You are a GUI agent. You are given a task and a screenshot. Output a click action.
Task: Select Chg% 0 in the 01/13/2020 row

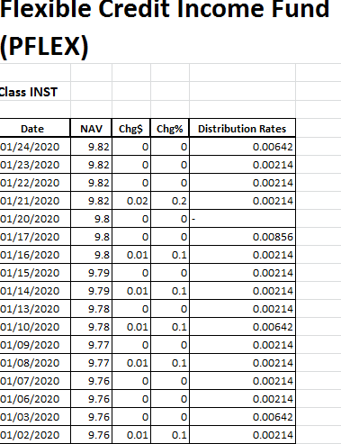coord(170,309)
